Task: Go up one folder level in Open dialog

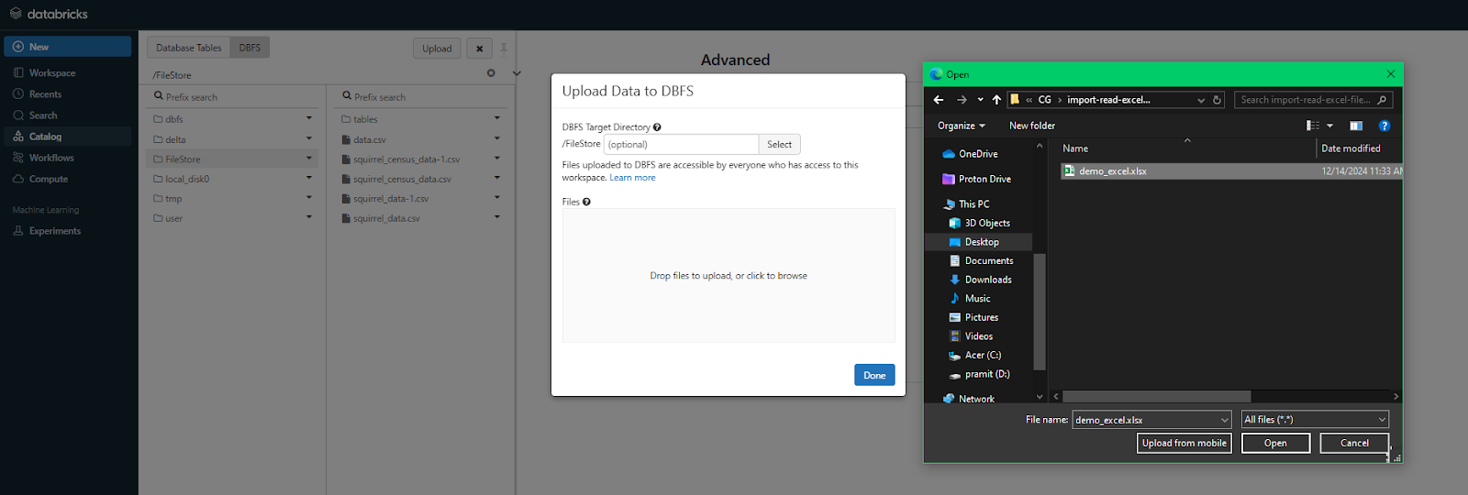Action: click(x=996, y=100)
